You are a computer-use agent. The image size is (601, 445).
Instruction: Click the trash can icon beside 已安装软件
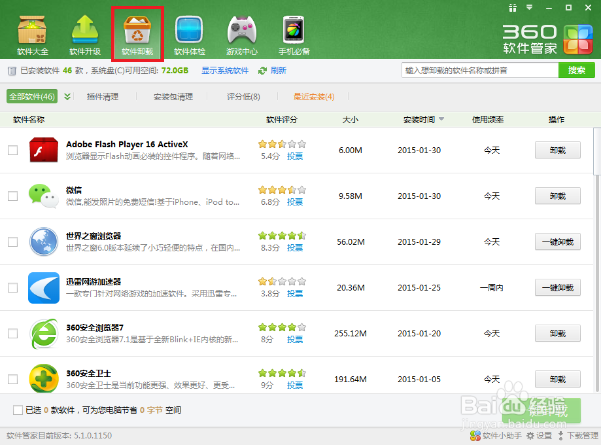[12, 71]
